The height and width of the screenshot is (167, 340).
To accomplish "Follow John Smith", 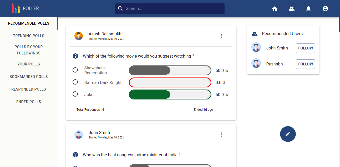I will pos(306,48).
